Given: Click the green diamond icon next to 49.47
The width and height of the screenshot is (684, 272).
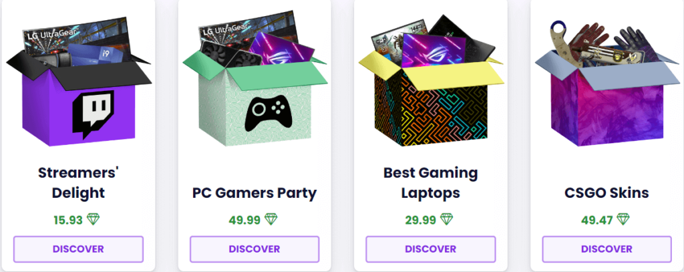Looking at the screenshot, I should pyautogui.click(x=623, y=219).
